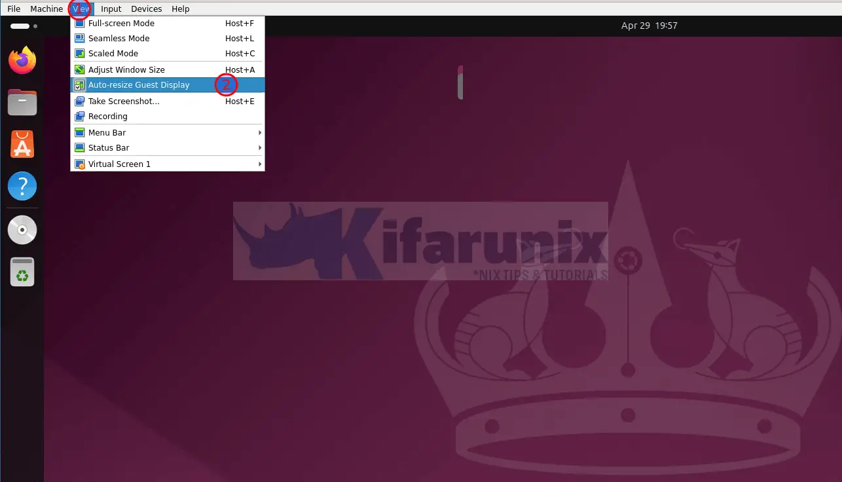Open Firefox from the Ubuntu dock
Screen dimensions: 842x482
tap(22, 60)
